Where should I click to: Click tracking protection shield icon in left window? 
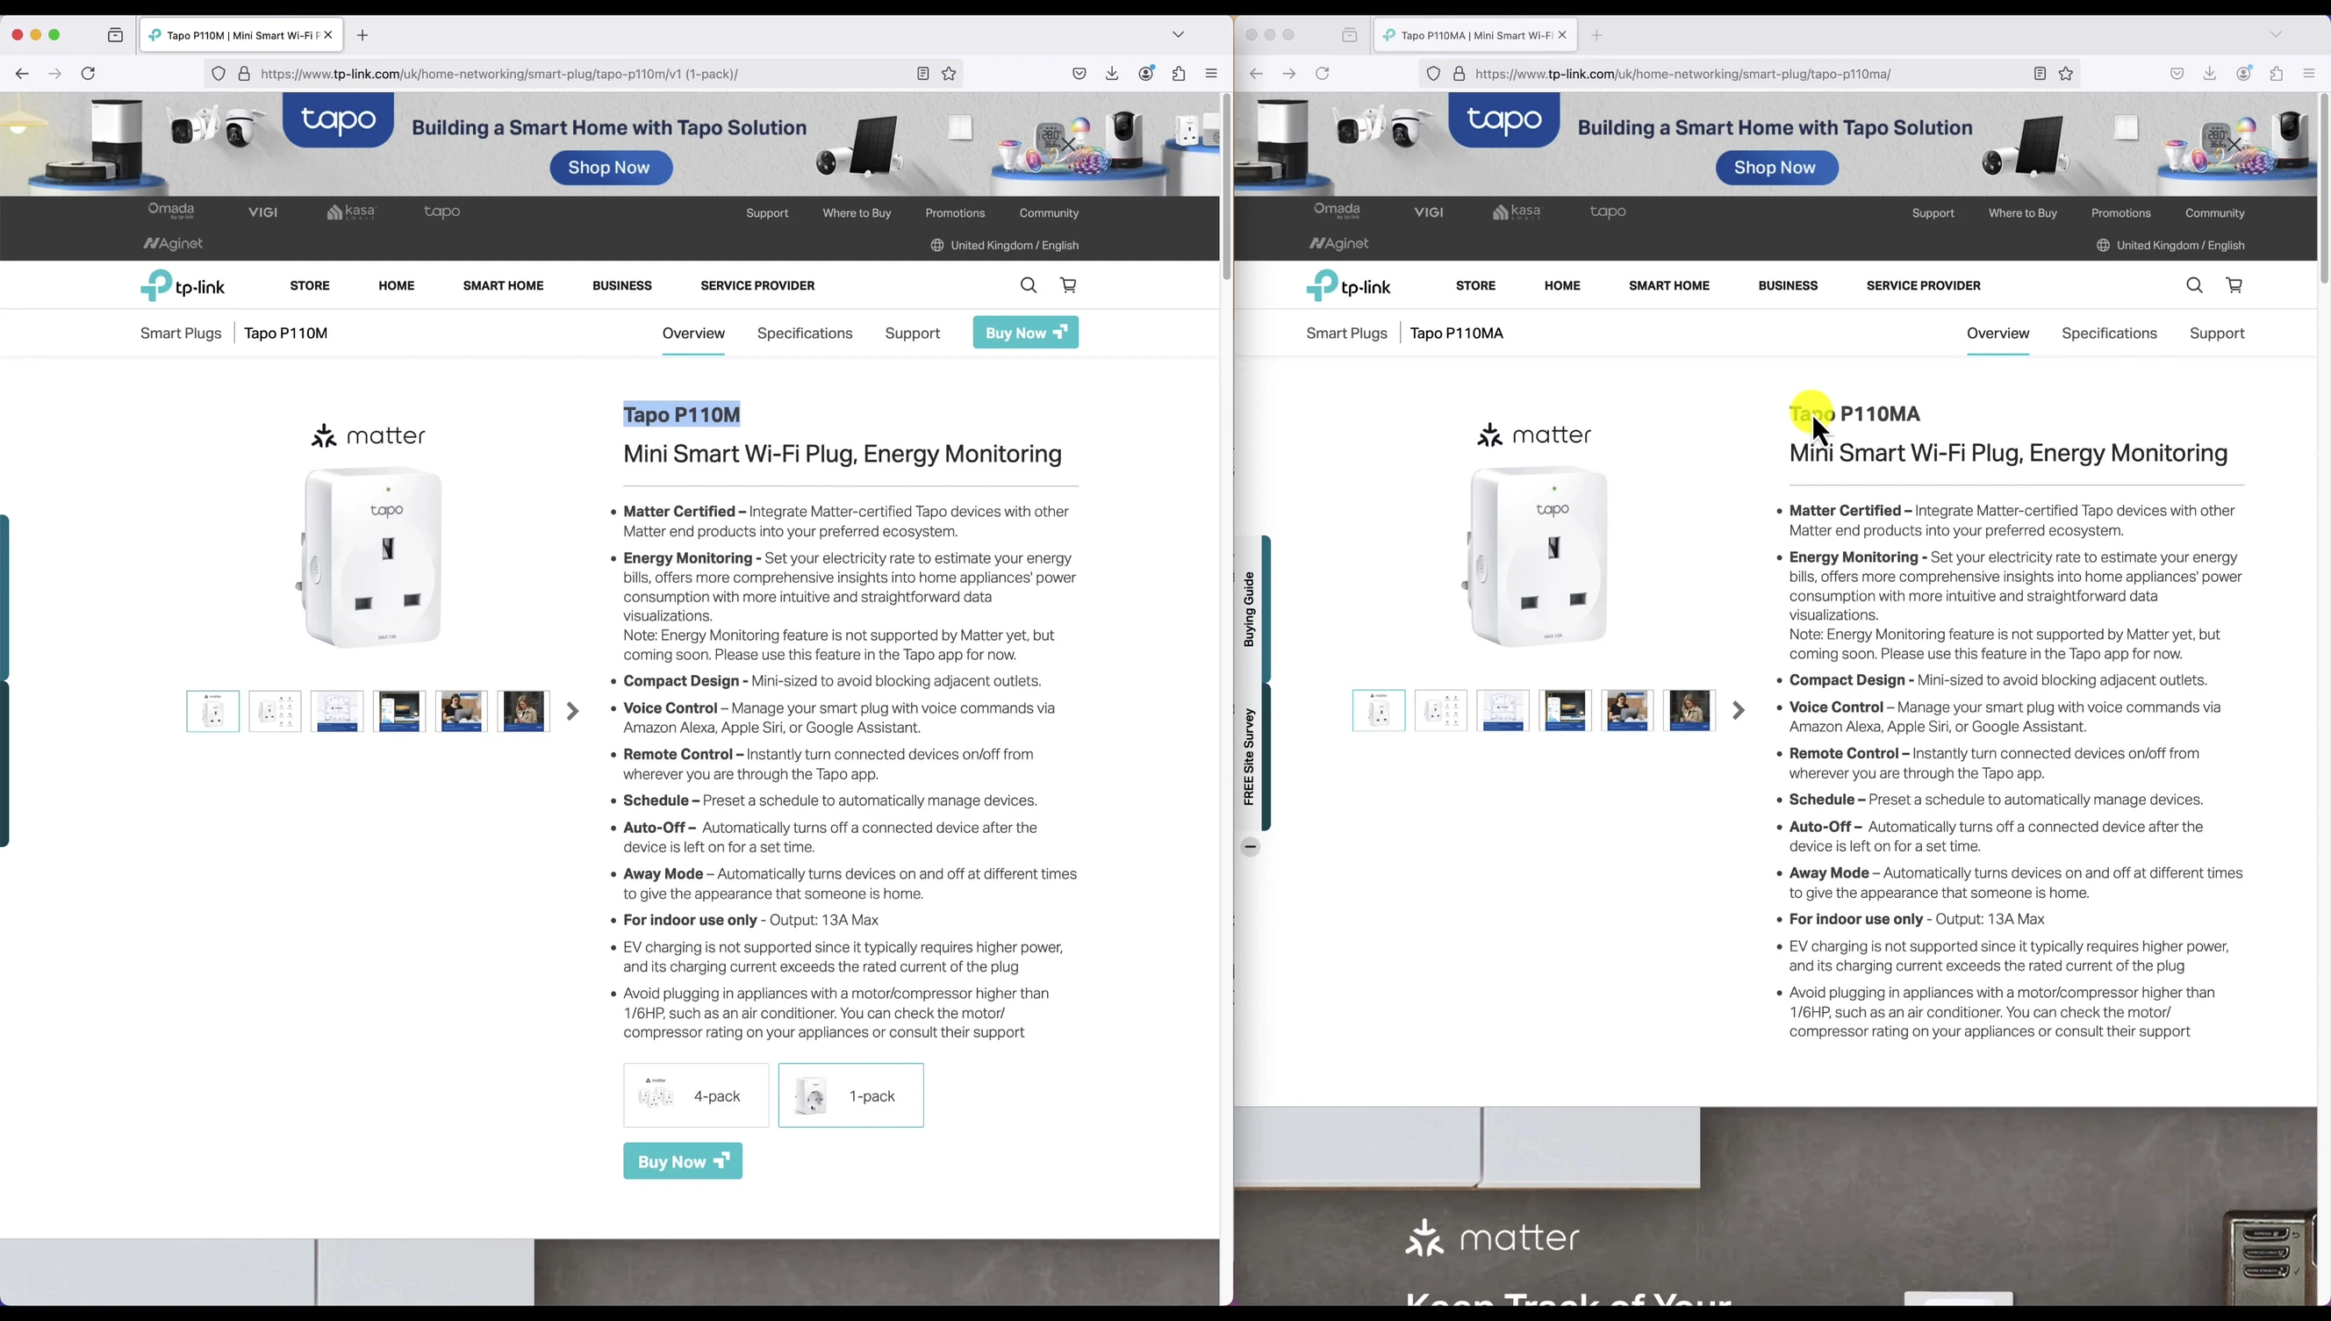point(218,74)
